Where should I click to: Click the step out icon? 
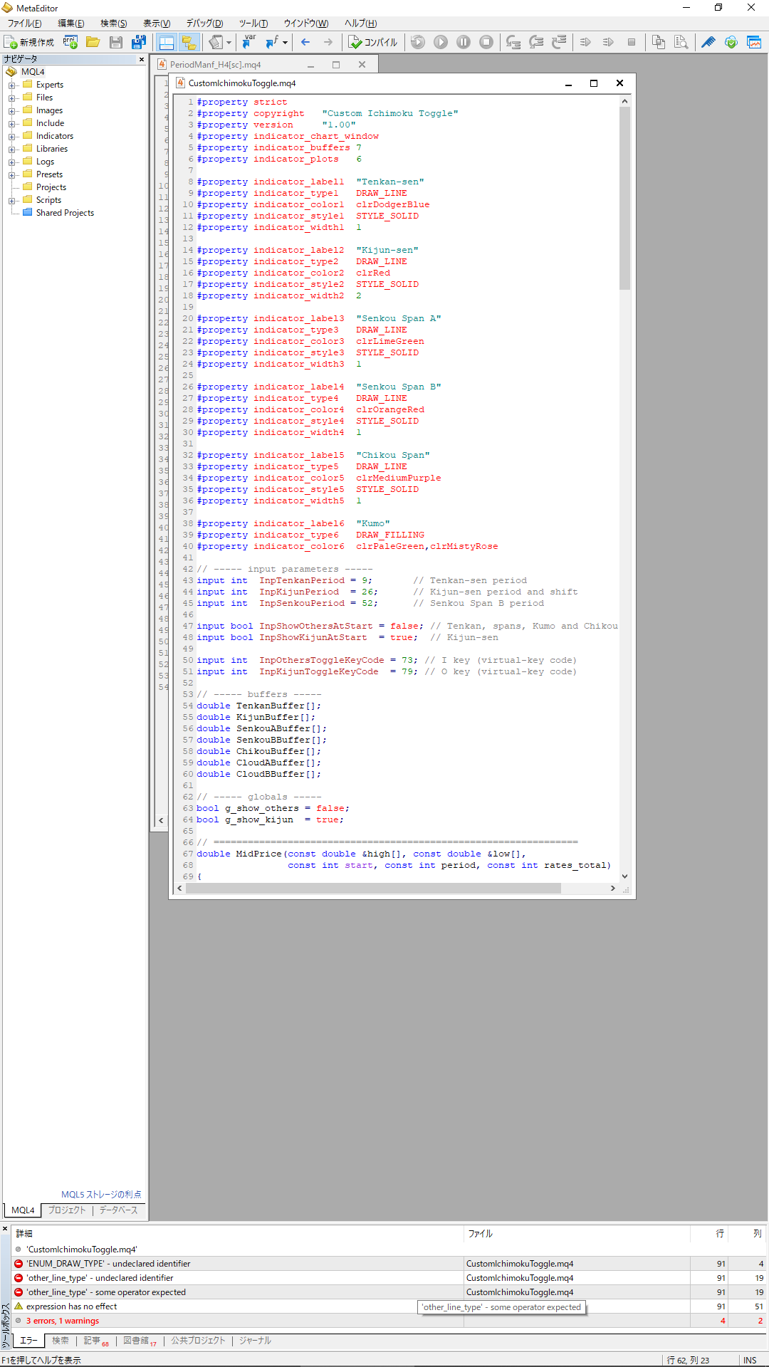click(x=559, y=43)
